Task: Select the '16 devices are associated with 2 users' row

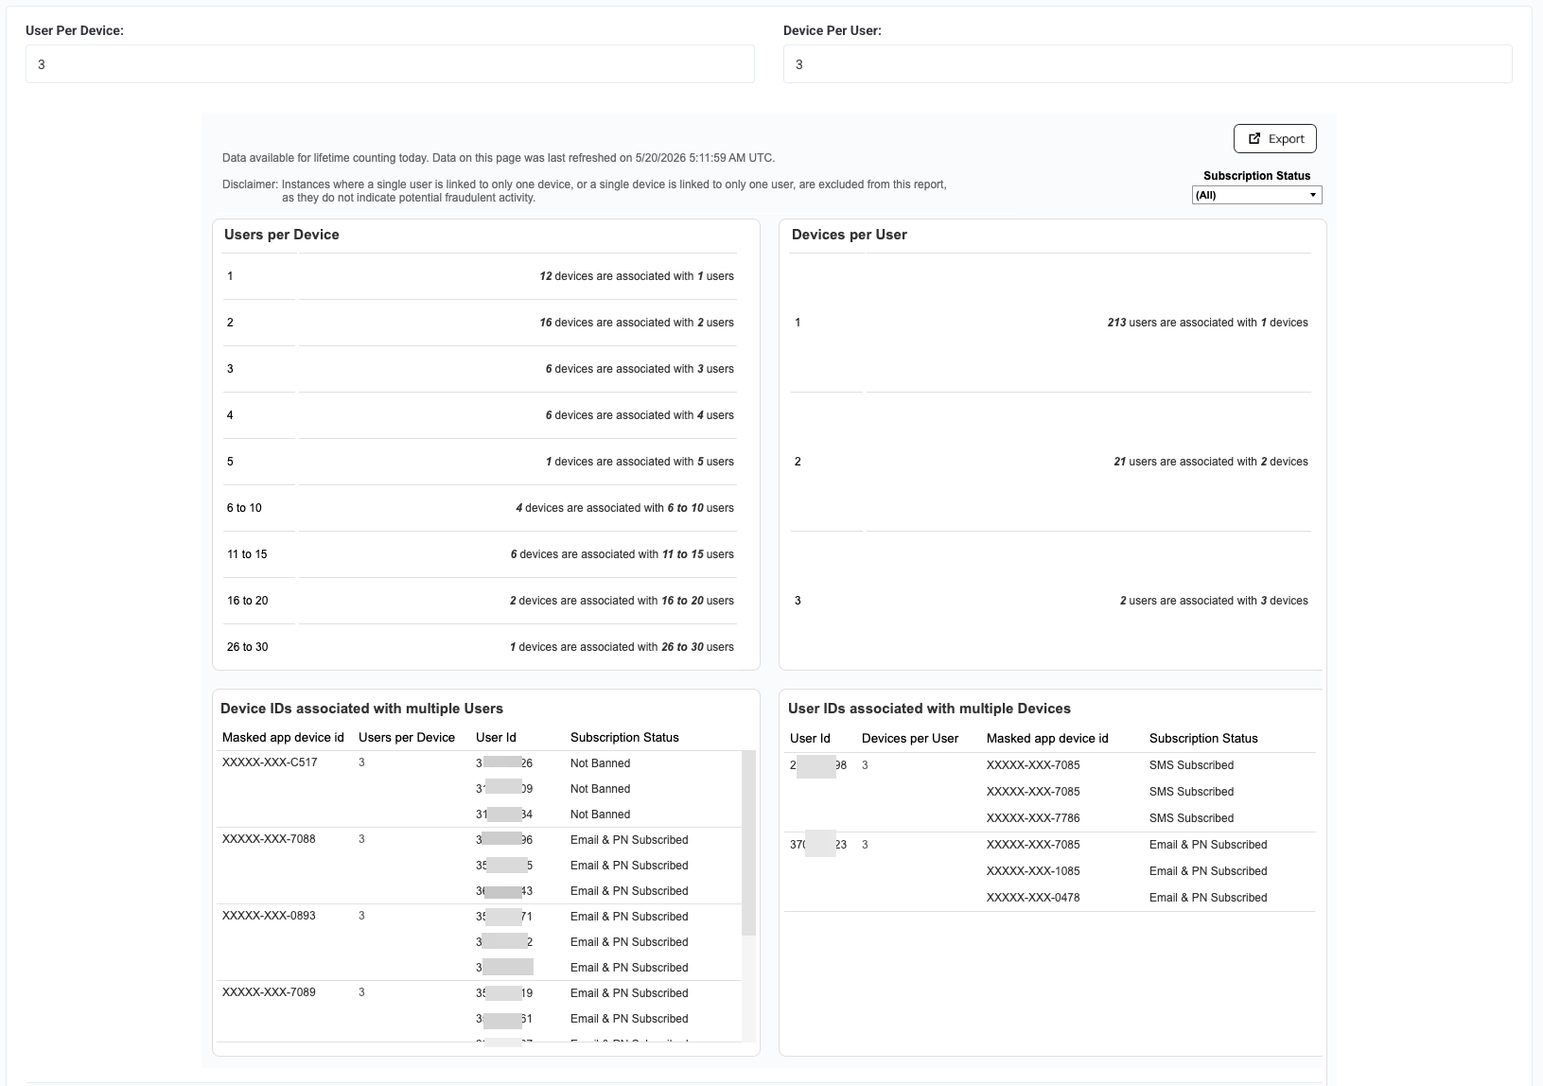Action: [480, 323]
